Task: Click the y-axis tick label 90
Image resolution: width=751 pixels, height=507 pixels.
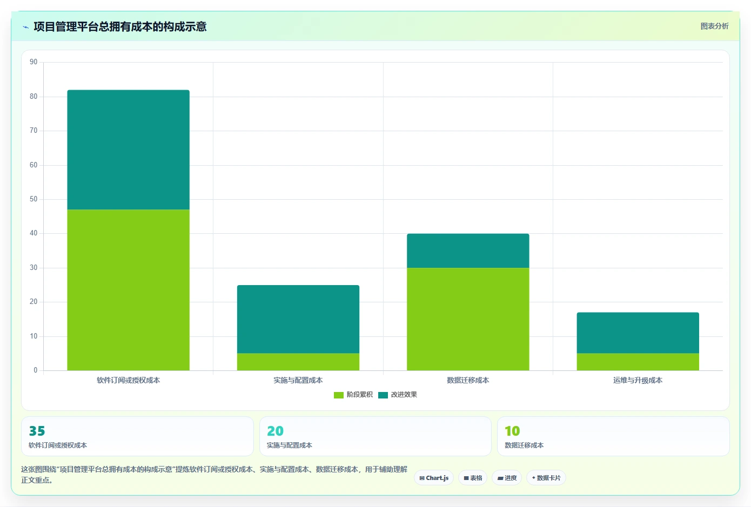Action: pos(33,62)
